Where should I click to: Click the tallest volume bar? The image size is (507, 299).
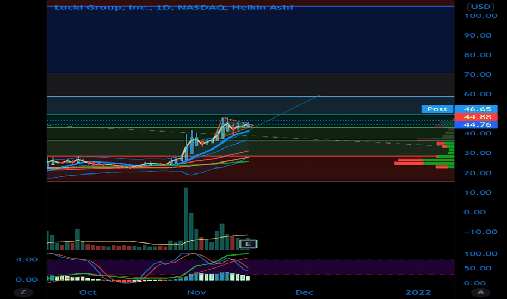[x=186, y=219]
